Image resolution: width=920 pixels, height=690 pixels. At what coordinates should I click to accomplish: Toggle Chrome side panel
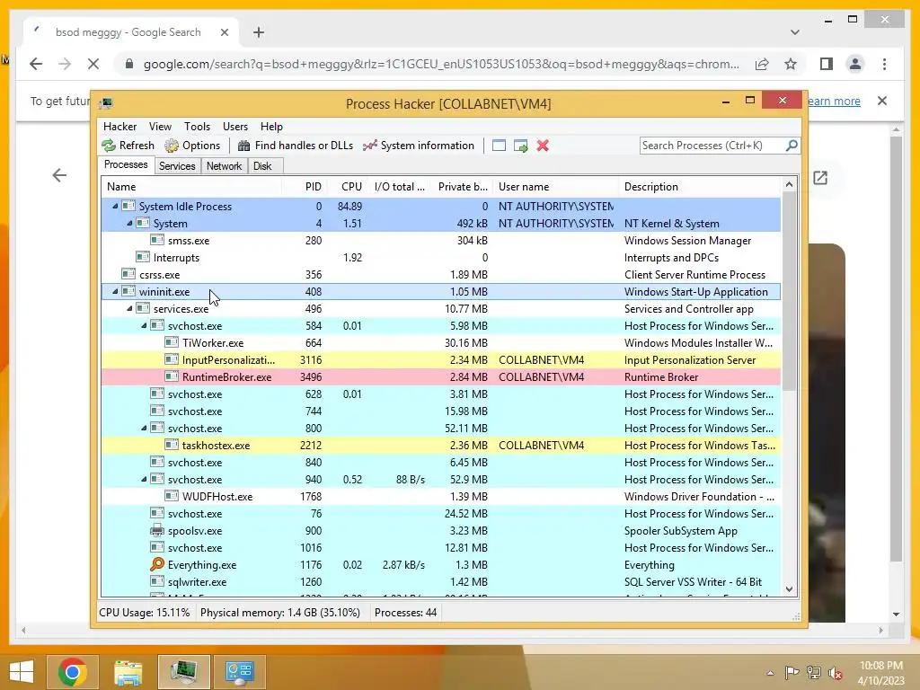827,64
